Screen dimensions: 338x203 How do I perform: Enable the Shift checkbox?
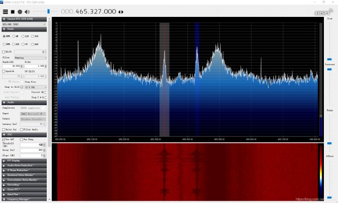(x=4, y=52)
